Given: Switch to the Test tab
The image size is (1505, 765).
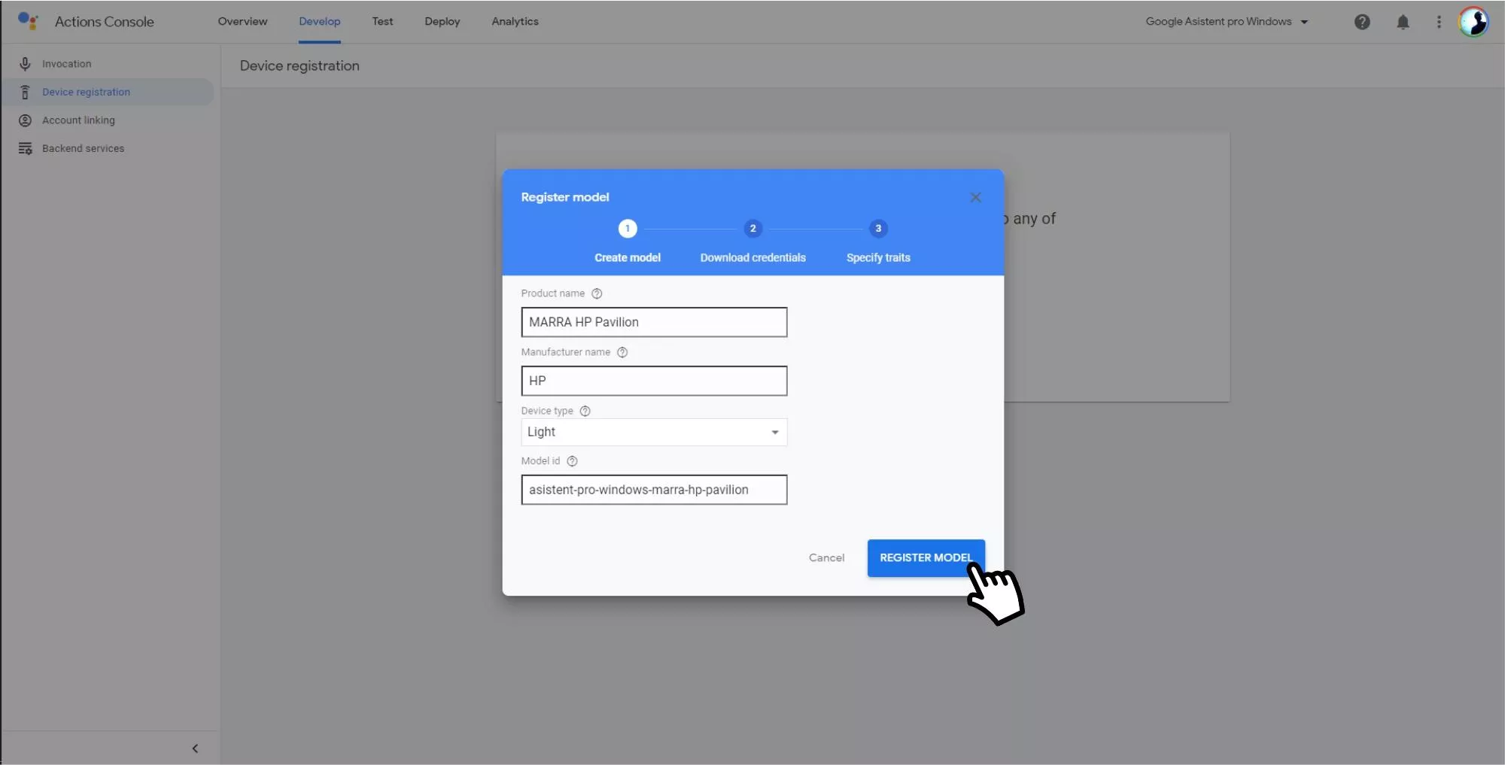Looking at the screenshot, I should [382, 21].
